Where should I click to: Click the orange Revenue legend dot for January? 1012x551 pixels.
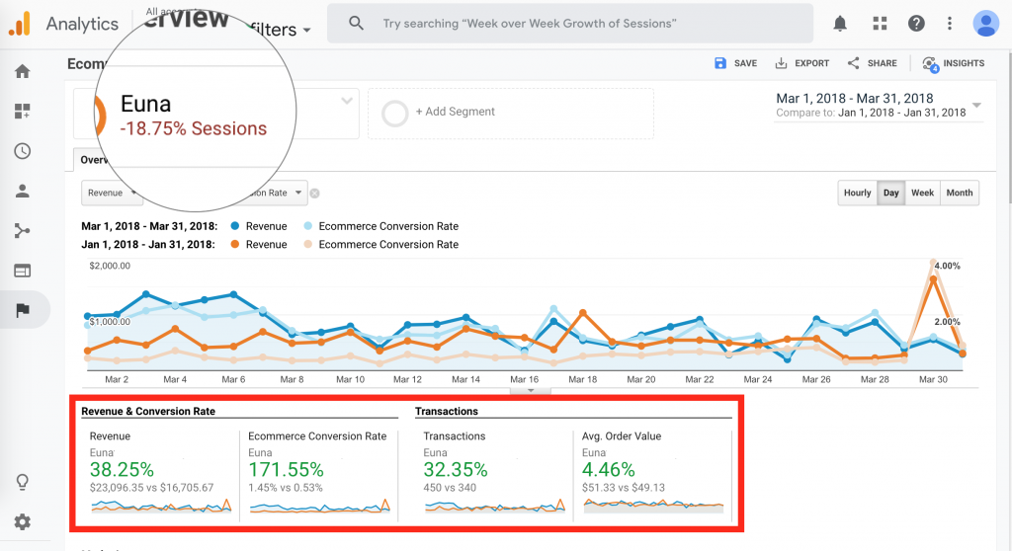235,244
